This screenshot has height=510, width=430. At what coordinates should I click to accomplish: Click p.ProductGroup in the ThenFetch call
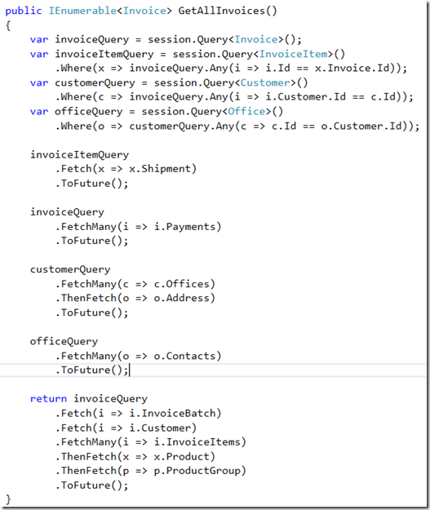click(197, 471)
